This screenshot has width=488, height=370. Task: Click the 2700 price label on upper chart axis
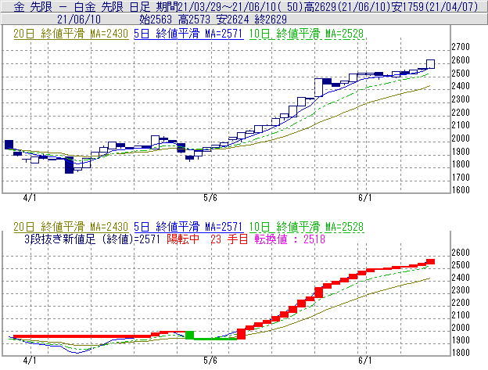(461, 47)
